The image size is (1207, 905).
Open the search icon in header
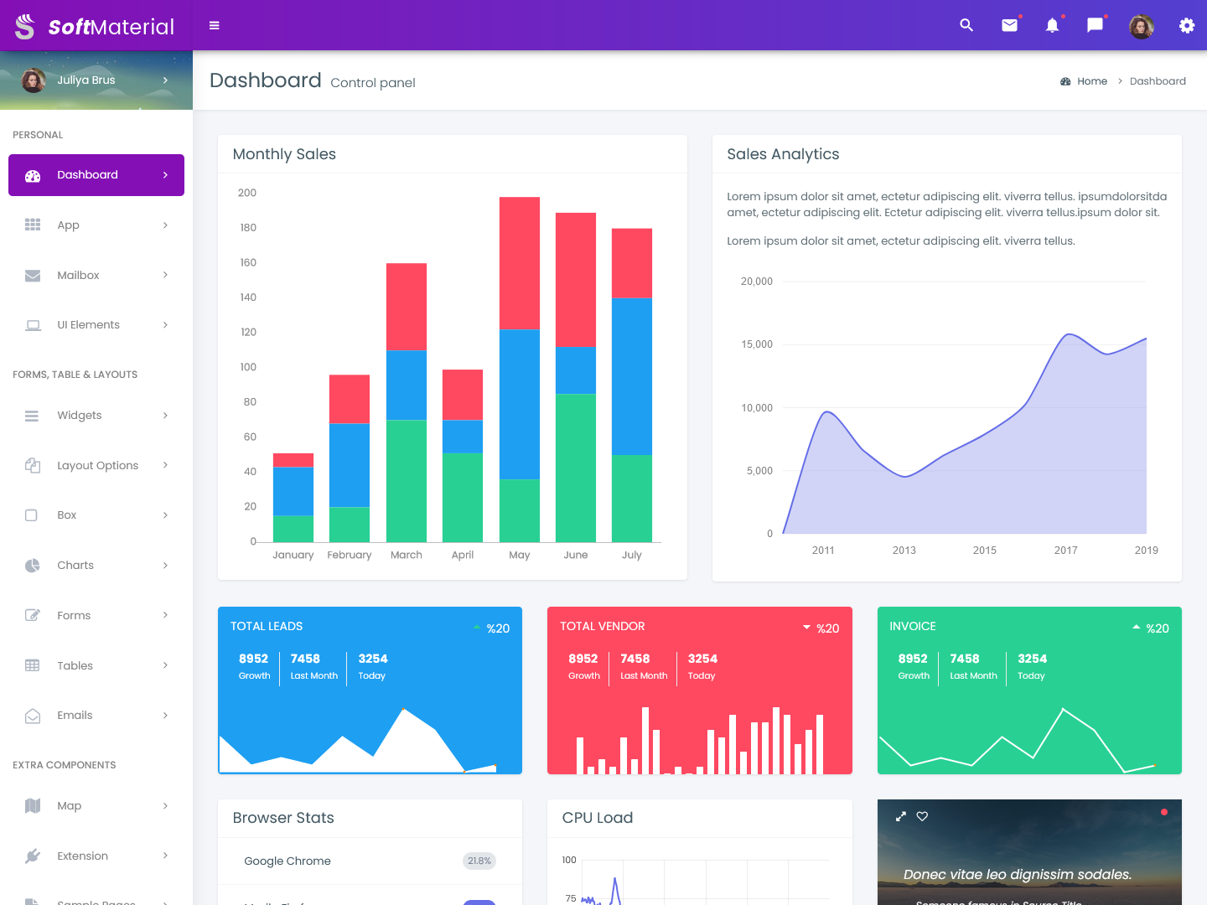tap(966, 25)
